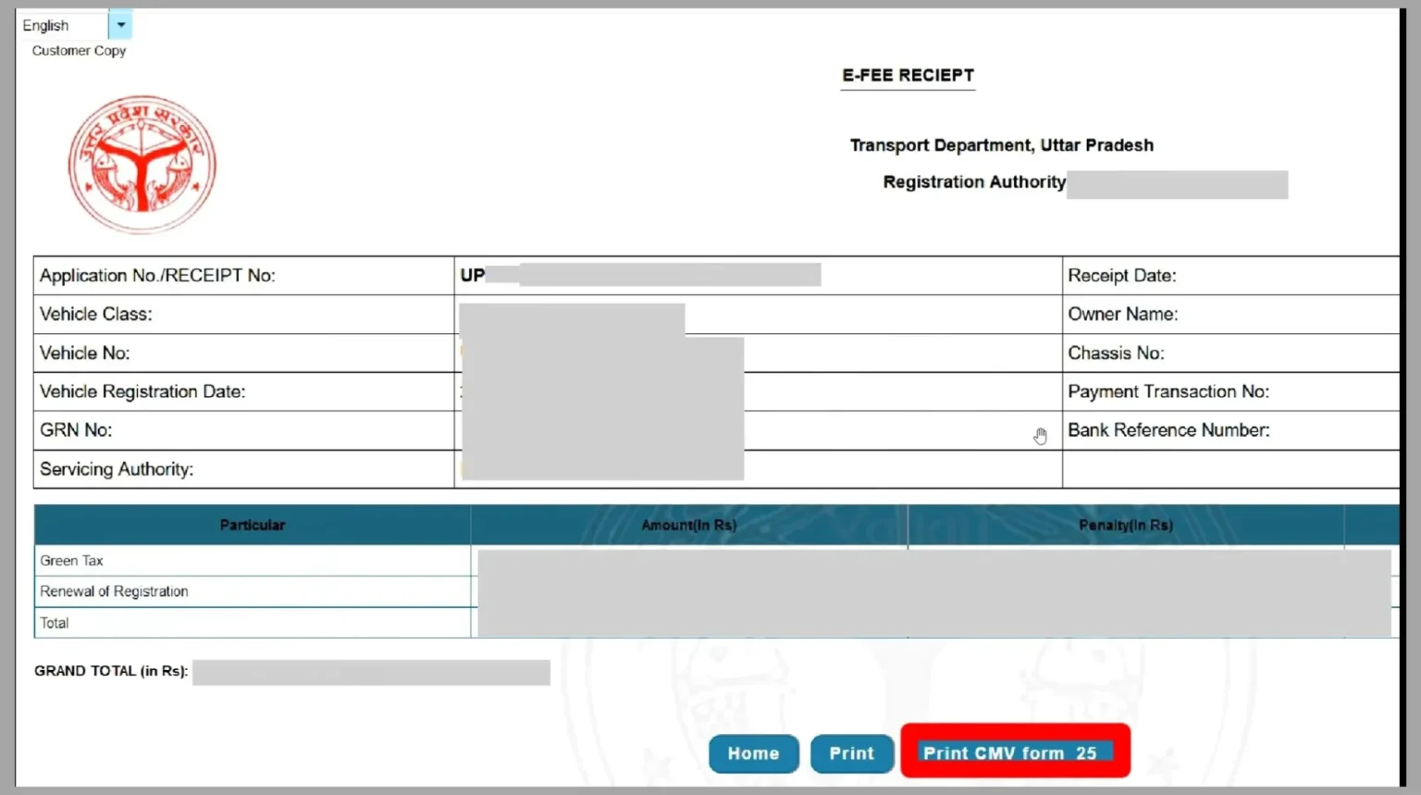The image size is (1421, 795).
Task: Select the Green Tax row
Action: [71, 561]
